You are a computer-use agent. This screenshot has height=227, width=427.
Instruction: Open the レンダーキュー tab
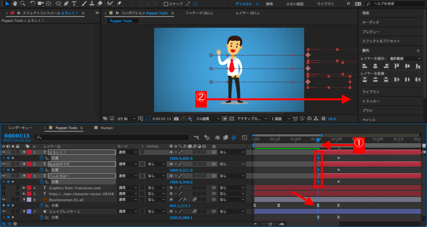click(x=20, y=128)
